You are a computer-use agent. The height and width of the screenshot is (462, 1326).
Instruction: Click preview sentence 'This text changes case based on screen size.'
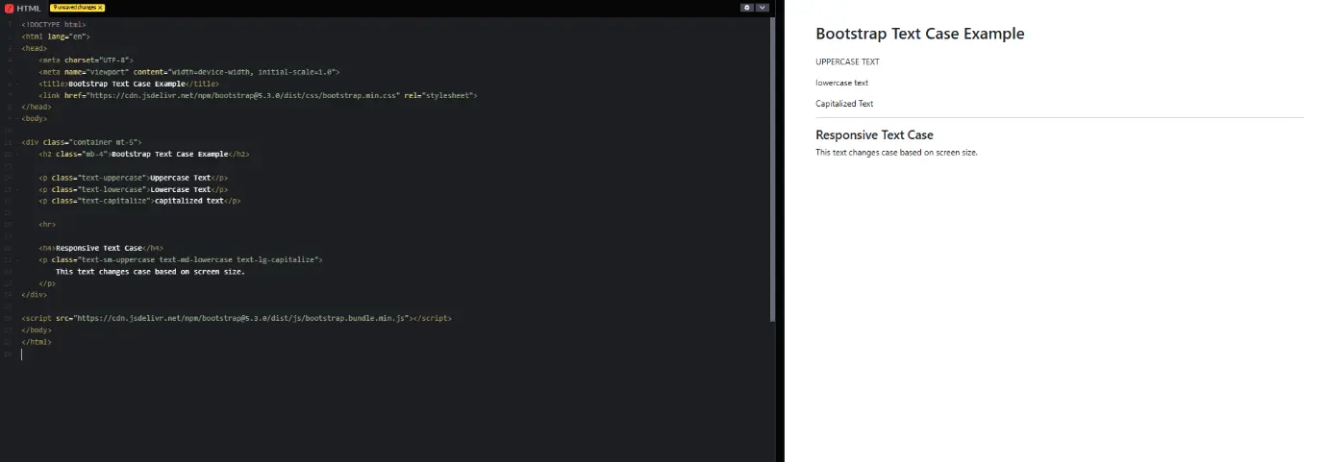coord(896,153)
